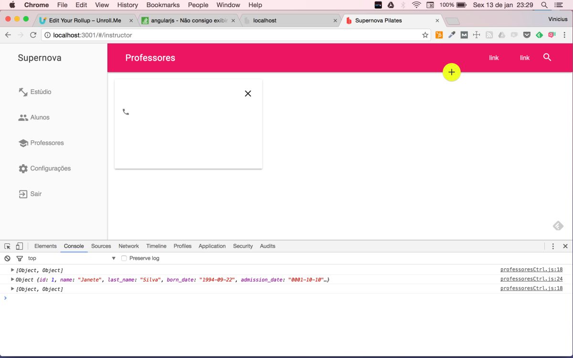Open Alunos in the sidebar

[34, 117]
